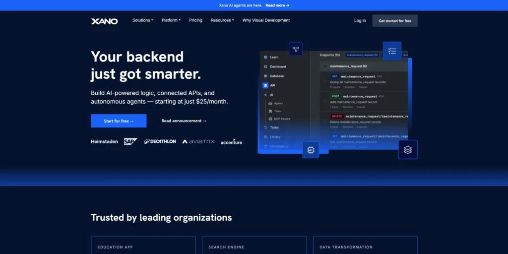Click the GET method badge on #33

tap(335, 76)
